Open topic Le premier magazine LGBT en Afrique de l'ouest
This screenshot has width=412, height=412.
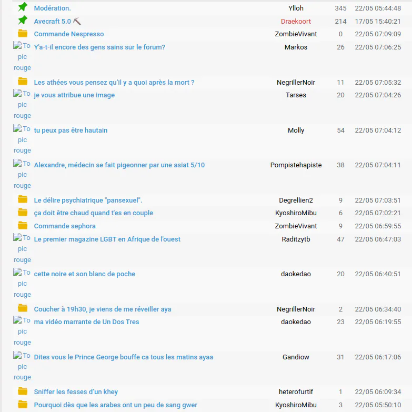(x=107, y=239)
